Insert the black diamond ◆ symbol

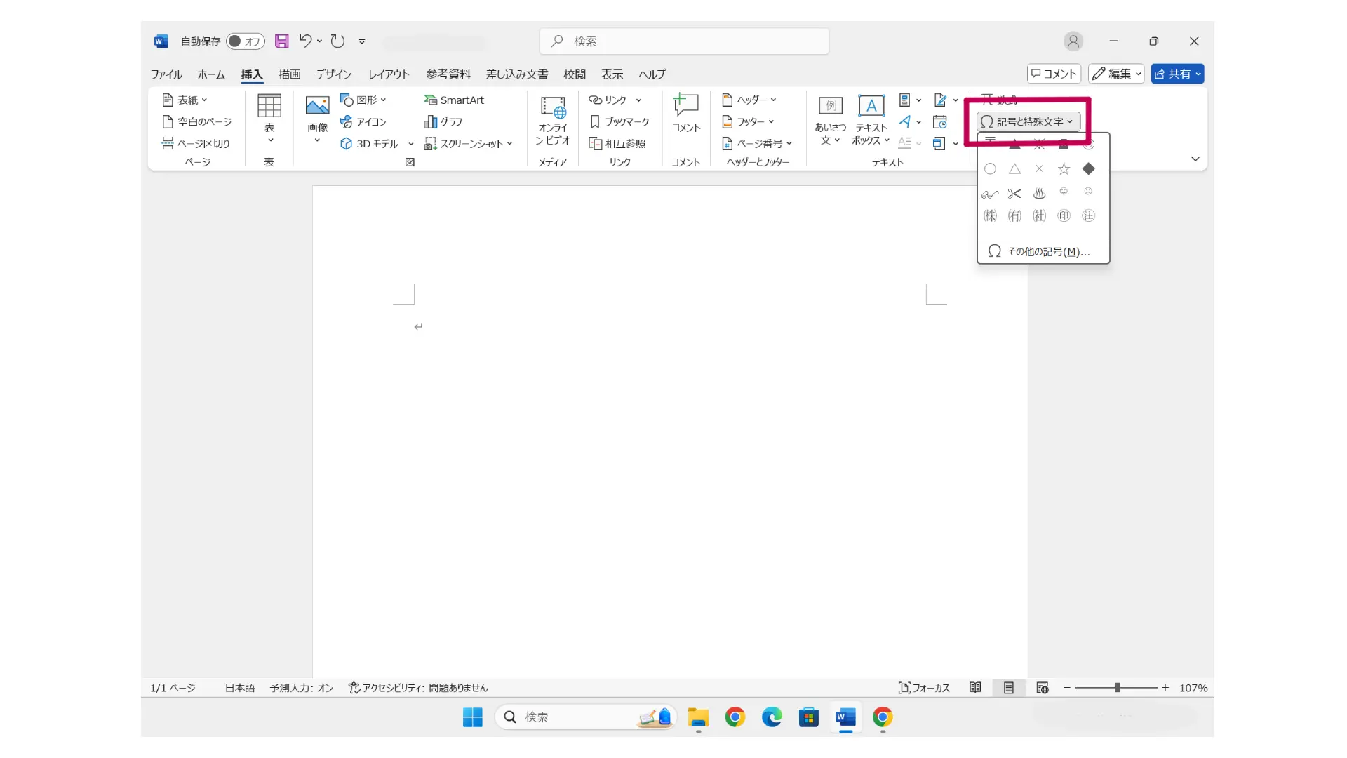[x=1088, y=168]
